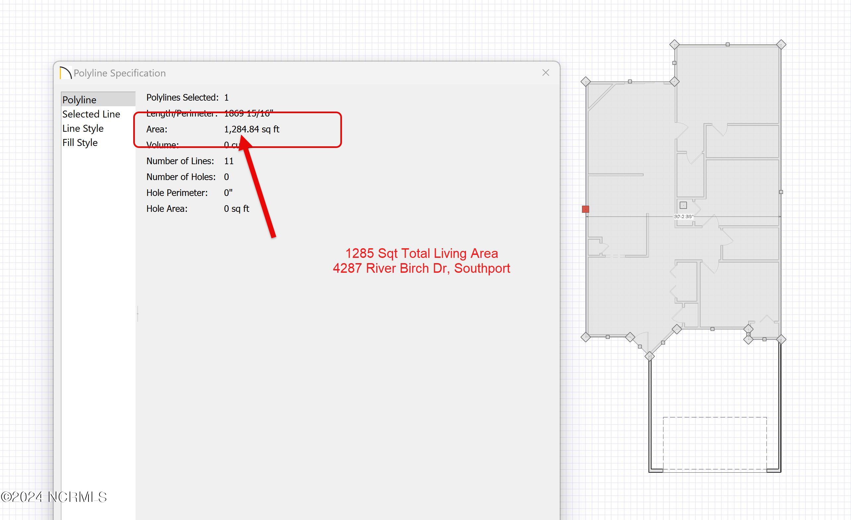Click the lowest diamond handle at entry point
The image size is (851, 520).
pyautogui.click(x=649, y=356)
